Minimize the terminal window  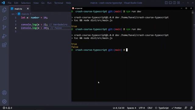pyautogui.click(x=182, y=8)
